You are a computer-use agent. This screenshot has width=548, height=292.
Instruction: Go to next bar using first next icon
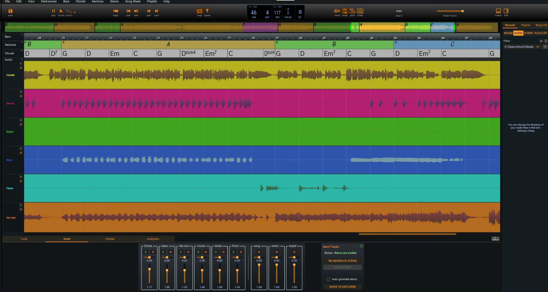click(136, 11)
